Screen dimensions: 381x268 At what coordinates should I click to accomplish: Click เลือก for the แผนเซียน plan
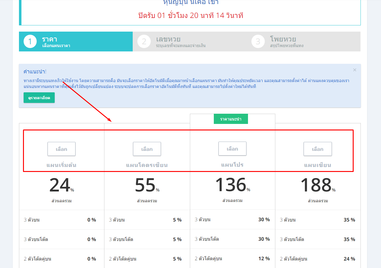point(318,149)
